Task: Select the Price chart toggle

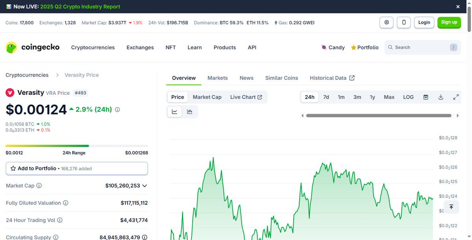Action: (x=177, y=97)
